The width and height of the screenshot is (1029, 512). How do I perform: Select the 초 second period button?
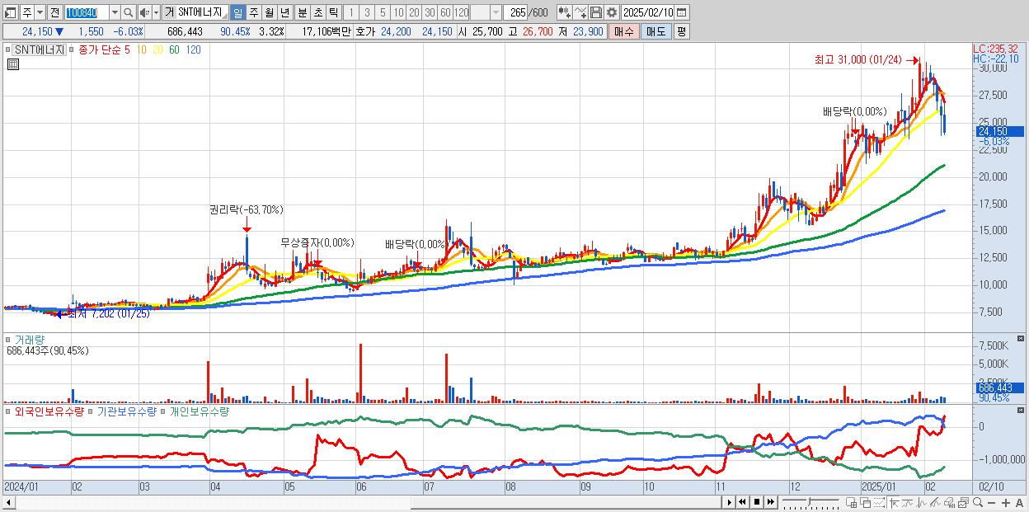(317, 12)
